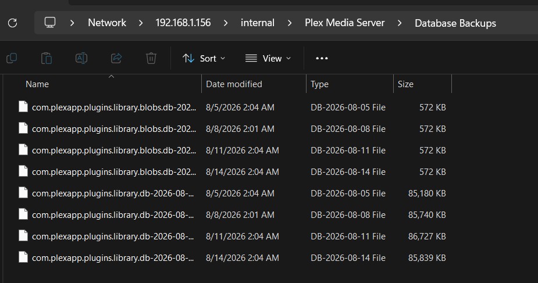
Task: Click the Paste clipboard icon
Action: [47, 58]
